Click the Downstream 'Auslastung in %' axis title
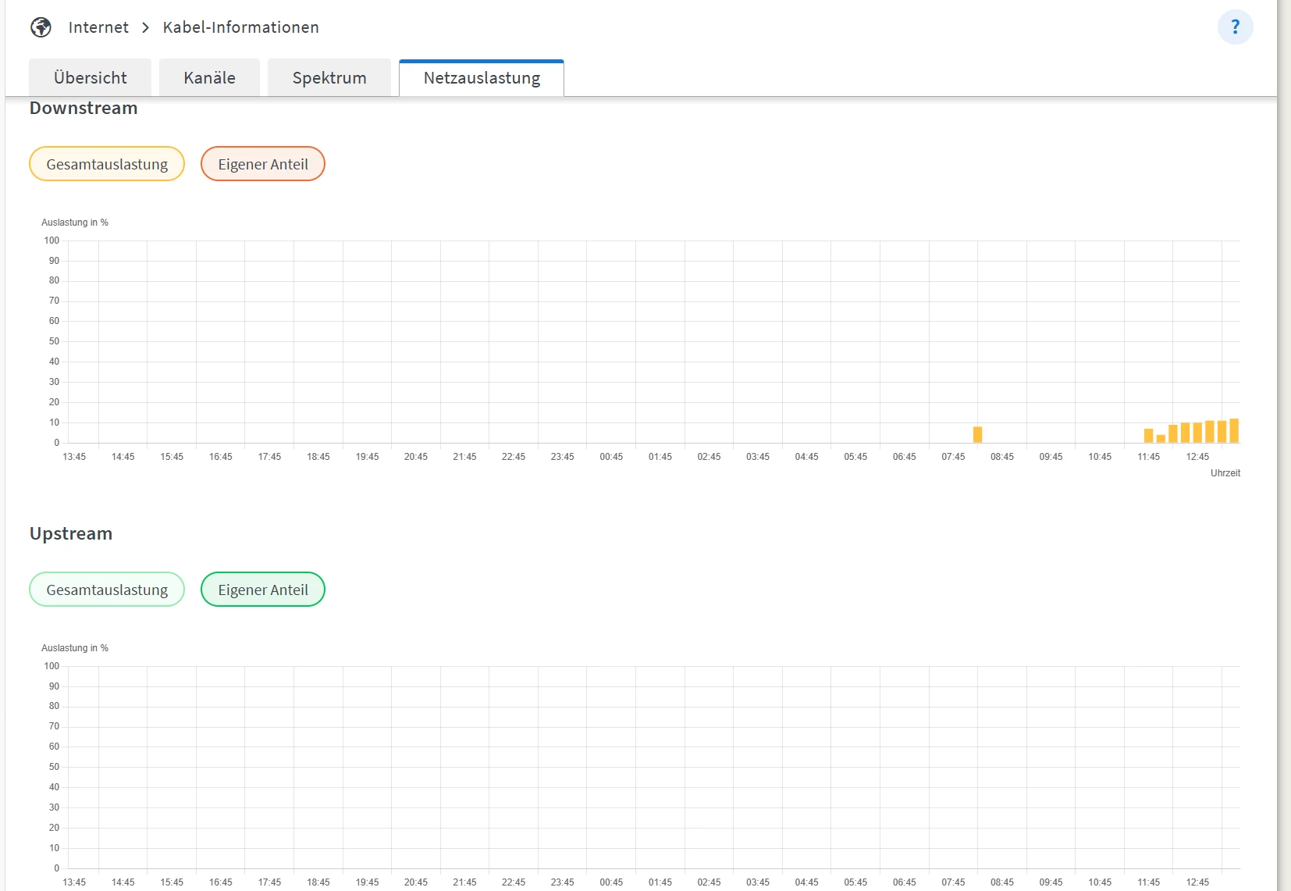Image resolution: width=1291 pixels, height=891 pixels. (x=75, y=223)
